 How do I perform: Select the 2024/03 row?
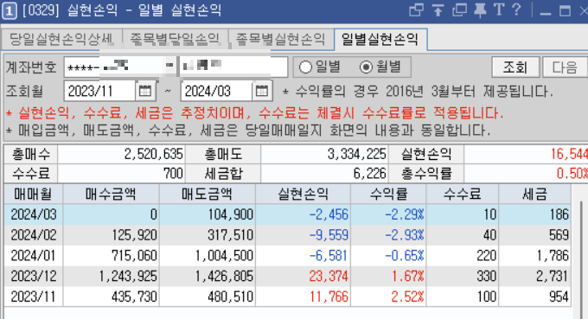pyautogui.click(x=288, y=214)
